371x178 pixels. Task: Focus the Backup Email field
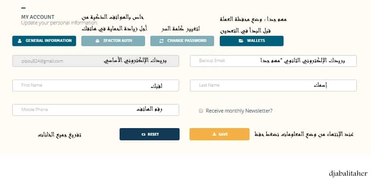pyautogui.click(x=273, y=61)
